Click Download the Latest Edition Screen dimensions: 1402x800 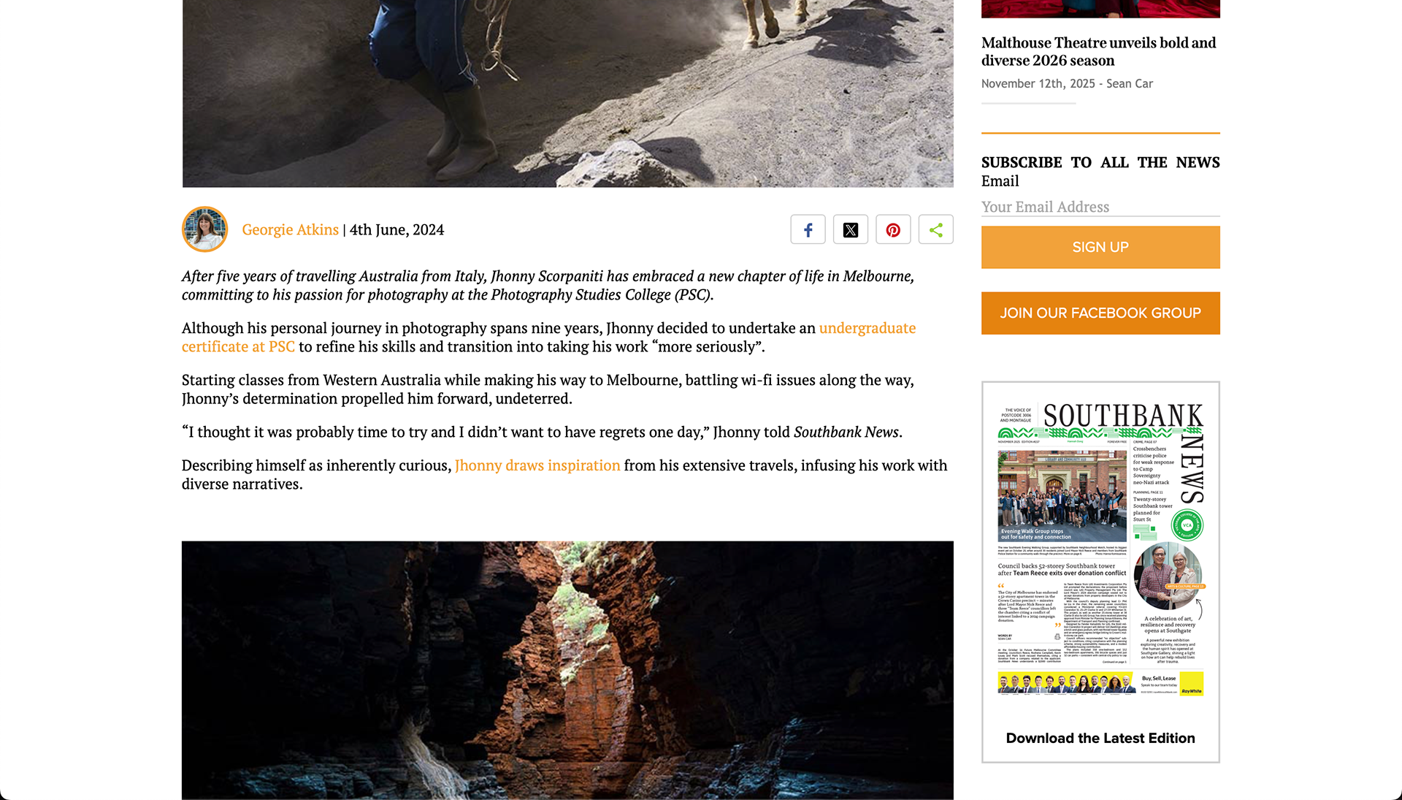pyautogui.click(x=1100, y=738)
